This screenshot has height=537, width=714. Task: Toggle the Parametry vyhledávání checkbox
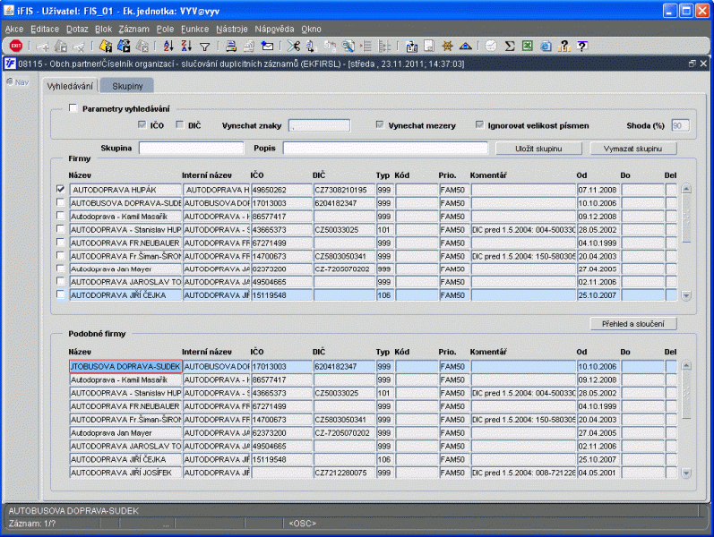pyautogui.click(x=73, y=108)
